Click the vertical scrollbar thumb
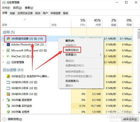The width and height of the screenshot is (140, 122). pos(139,35)
